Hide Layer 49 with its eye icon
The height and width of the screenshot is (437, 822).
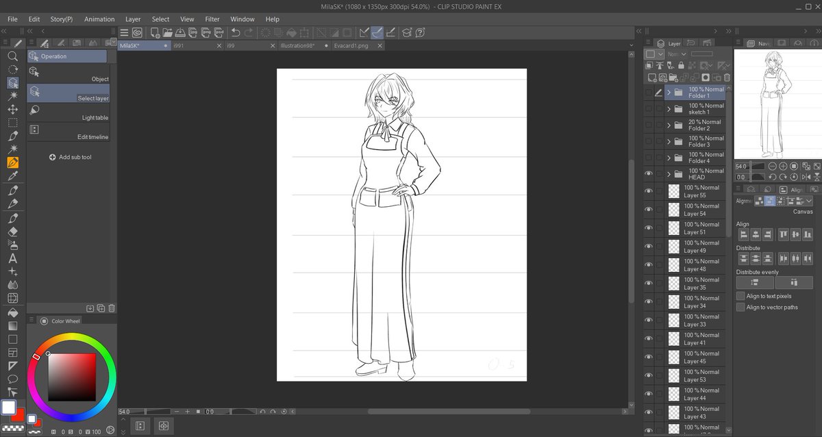point(649,247)
